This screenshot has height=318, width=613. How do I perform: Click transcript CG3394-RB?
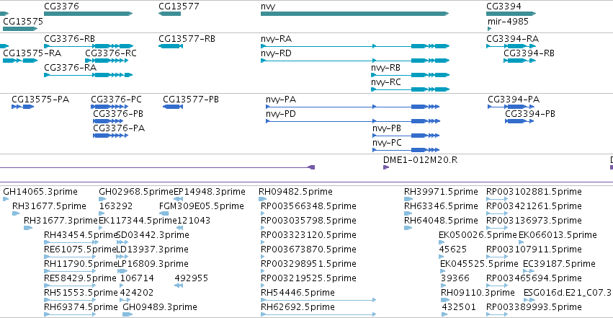(519, 61)
